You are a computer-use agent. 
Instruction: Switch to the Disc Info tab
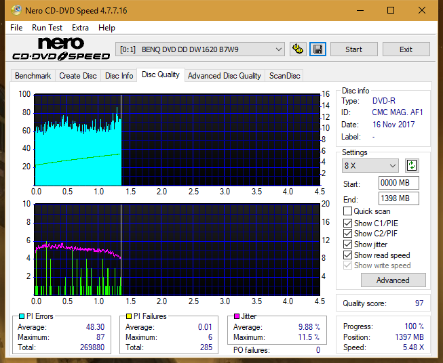point(119,76)
